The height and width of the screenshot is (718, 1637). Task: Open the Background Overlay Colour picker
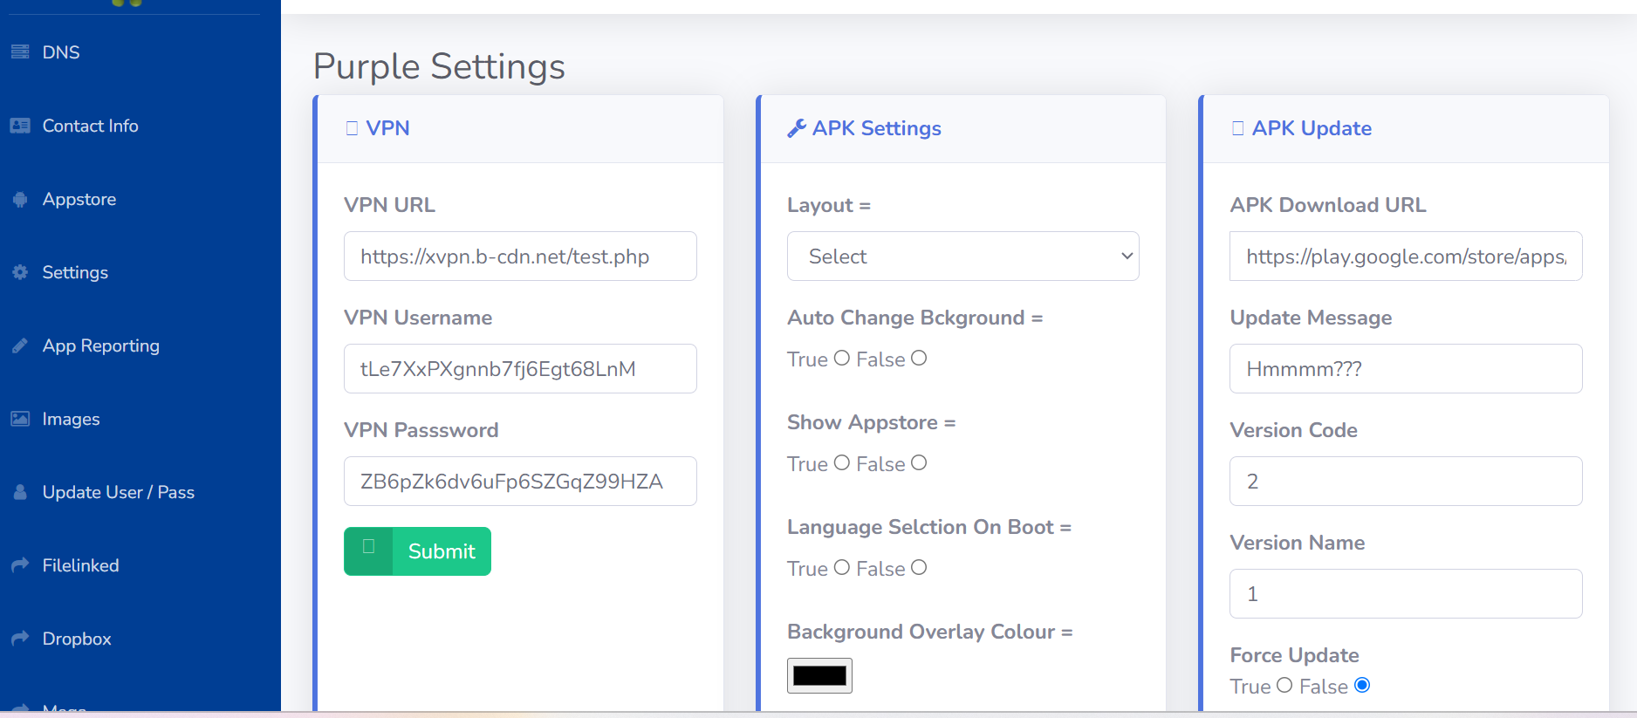[819, 675]
